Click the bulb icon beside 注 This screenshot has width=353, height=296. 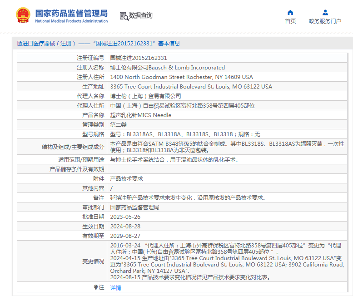(96, 287)
